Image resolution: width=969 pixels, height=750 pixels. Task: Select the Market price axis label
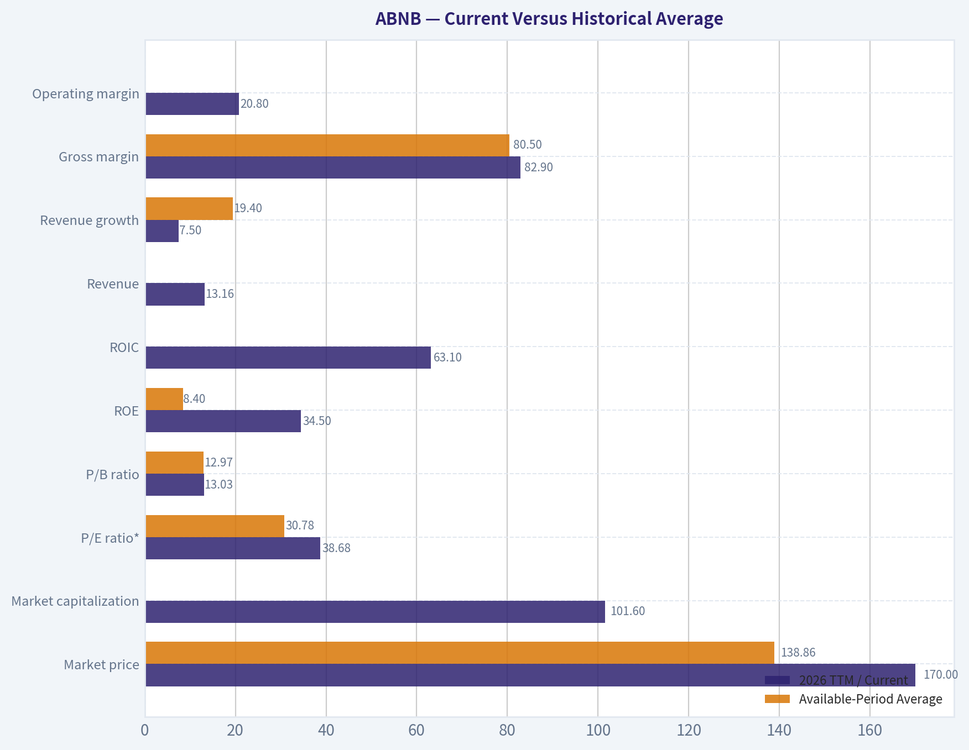tap(102, 665)
